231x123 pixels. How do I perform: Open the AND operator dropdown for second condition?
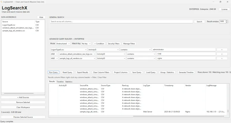54,54
